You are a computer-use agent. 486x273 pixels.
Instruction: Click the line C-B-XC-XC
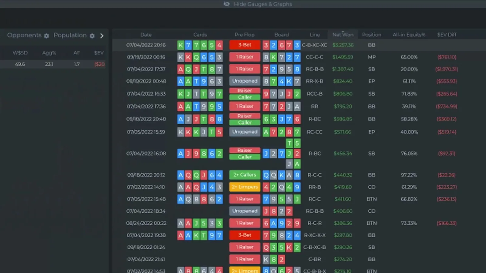click(315, 45)
